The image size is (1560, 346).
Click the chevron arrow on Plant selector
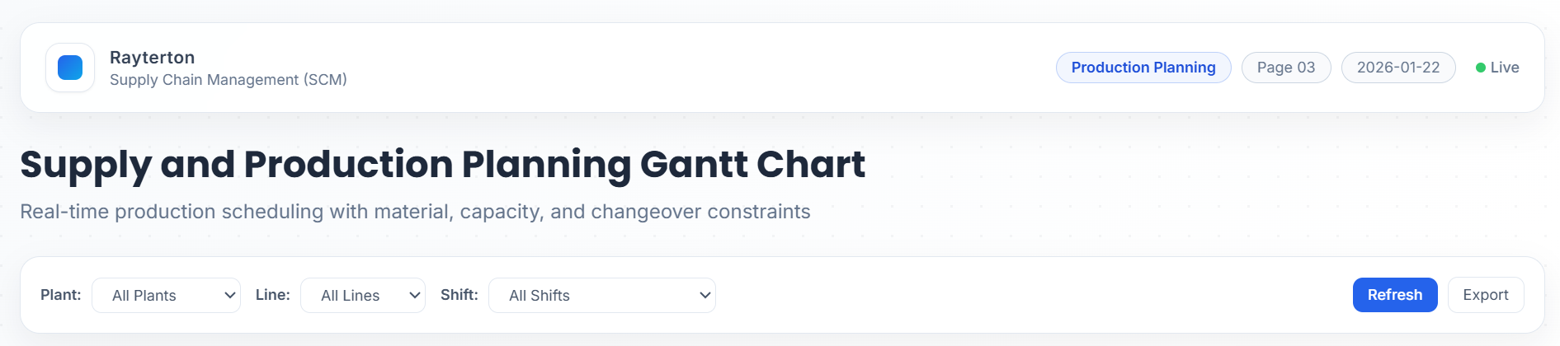(x=230, y=296)
